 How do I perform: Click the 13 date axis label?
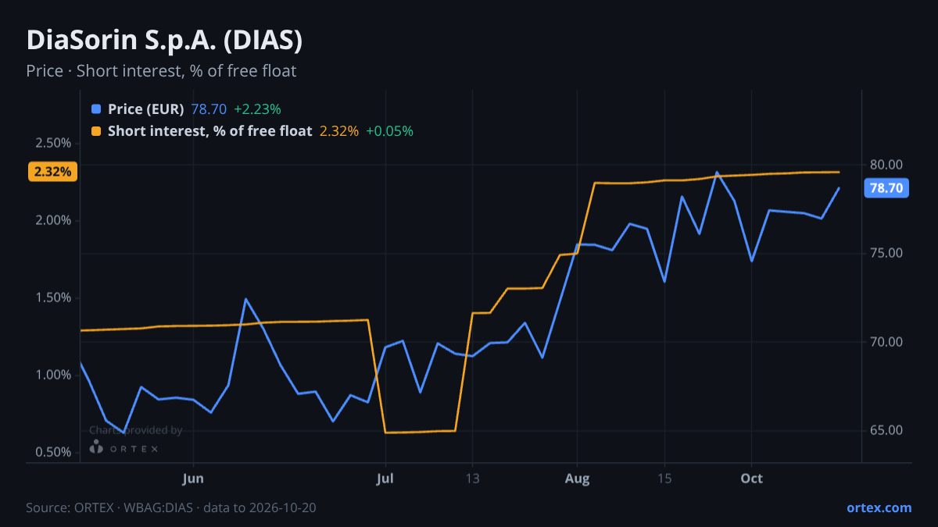pyautogui.click(x=472, y=479)
